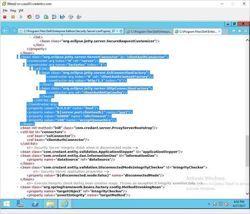Suspend the VM with the pause icon

pyautogui.click(x=13, y=17)
